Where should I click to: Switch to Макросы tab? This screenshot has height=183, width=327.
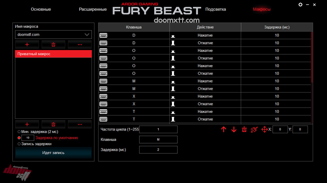(x=262, y=9)
